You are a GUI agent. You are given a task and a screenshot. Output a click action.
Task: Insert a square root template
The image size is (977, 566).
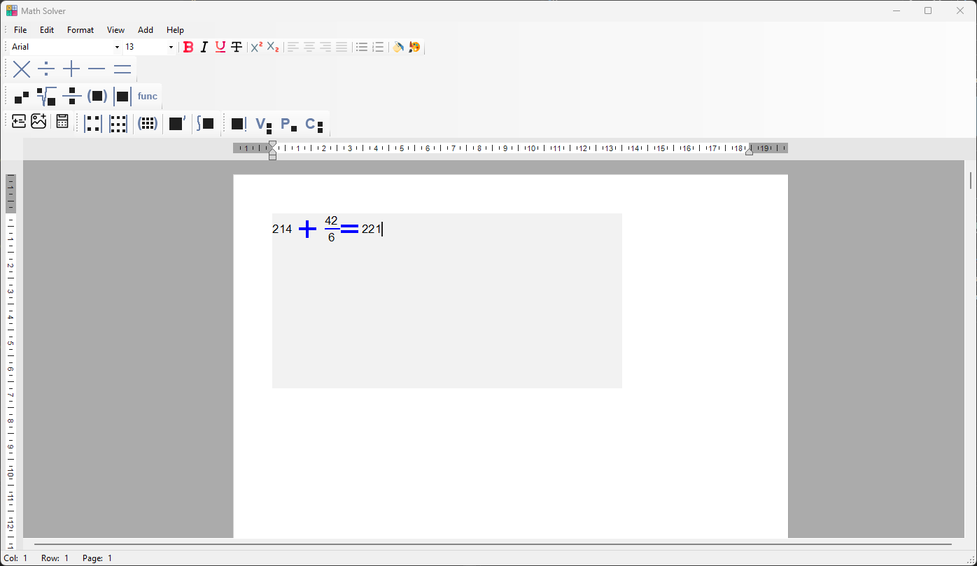point(47,96)
